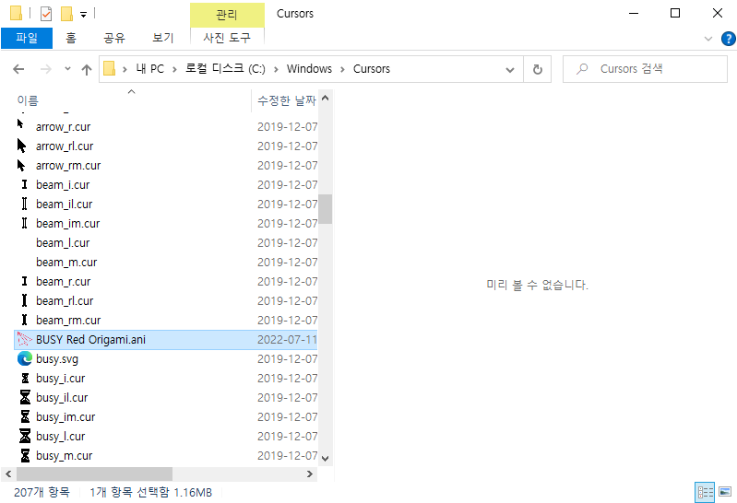Click the busy_m.cur hourglass icon
This screenshot has width=737, height=503.
coord(25,455)
